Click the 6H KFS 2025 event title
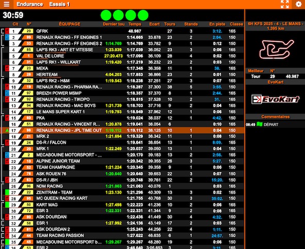305x249 pixels. pos(276,26)
